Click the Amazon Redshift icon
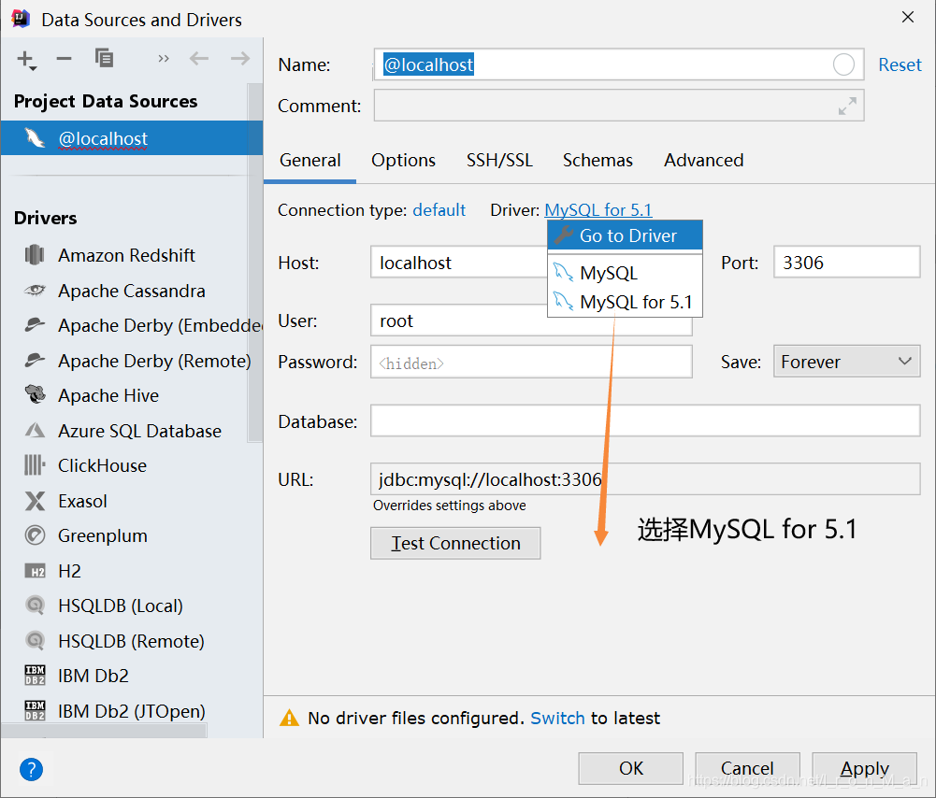 [x=35, y=255]
